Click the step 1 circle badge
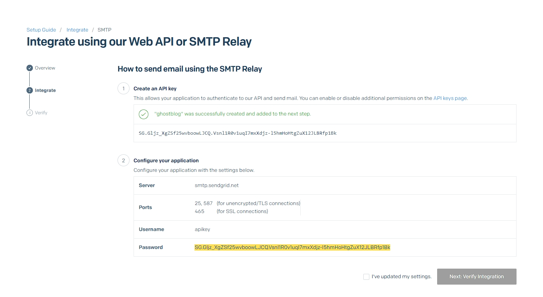543x297 pixels. 123,88
